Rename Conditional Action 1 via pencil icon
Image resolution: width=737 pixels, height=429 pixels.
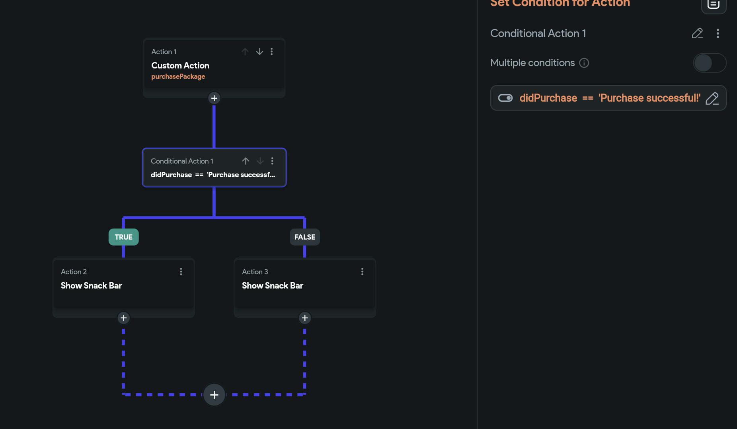(697, 33)
